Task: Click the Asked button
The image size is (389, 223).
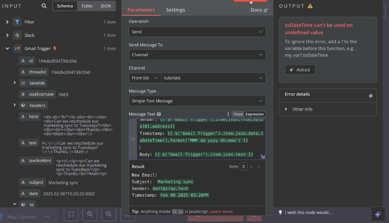Action: (300, 70)
